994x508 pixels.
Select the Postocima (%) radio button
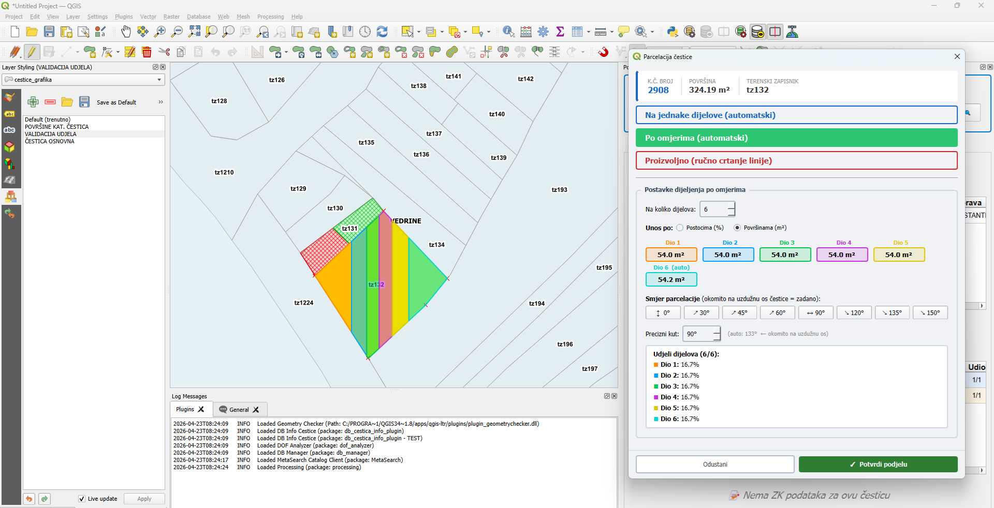click(x=680, y=228)
